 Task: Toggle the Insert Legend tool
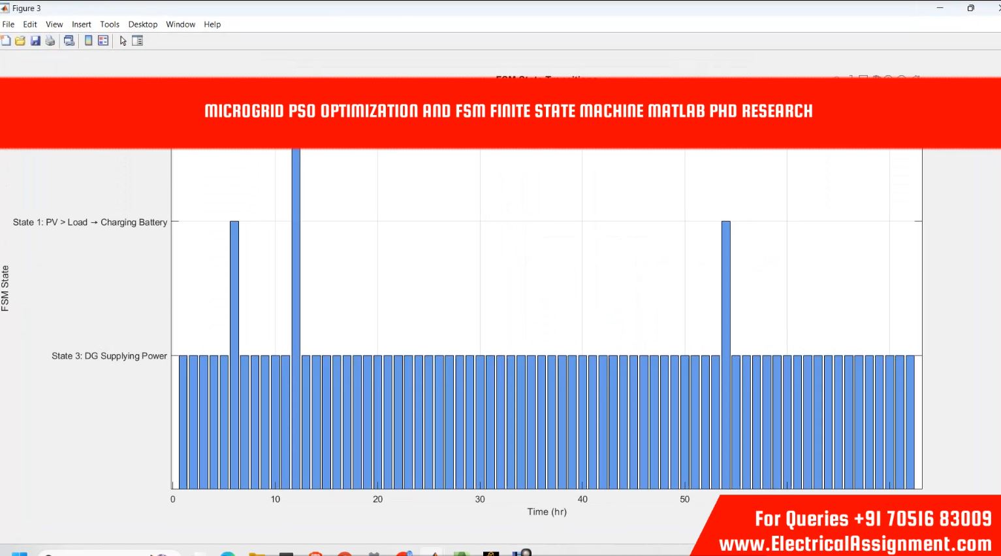103,41
